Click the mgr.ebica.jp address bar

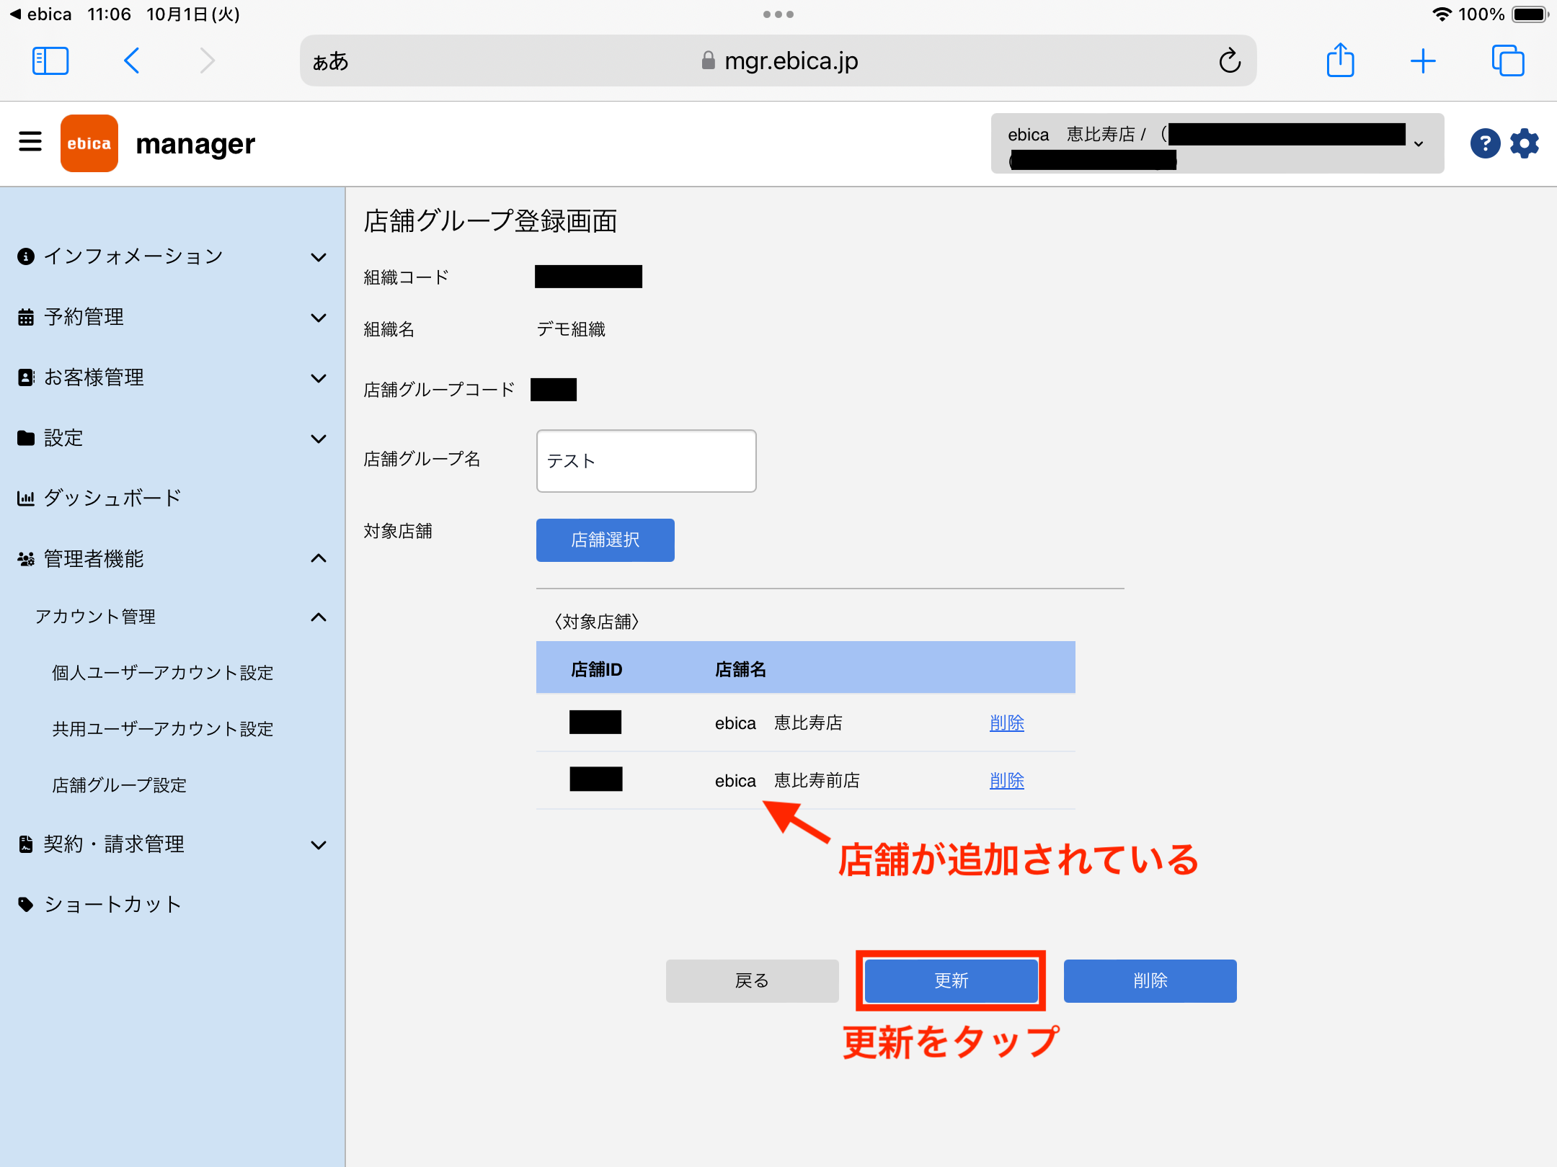click(778, 61)
